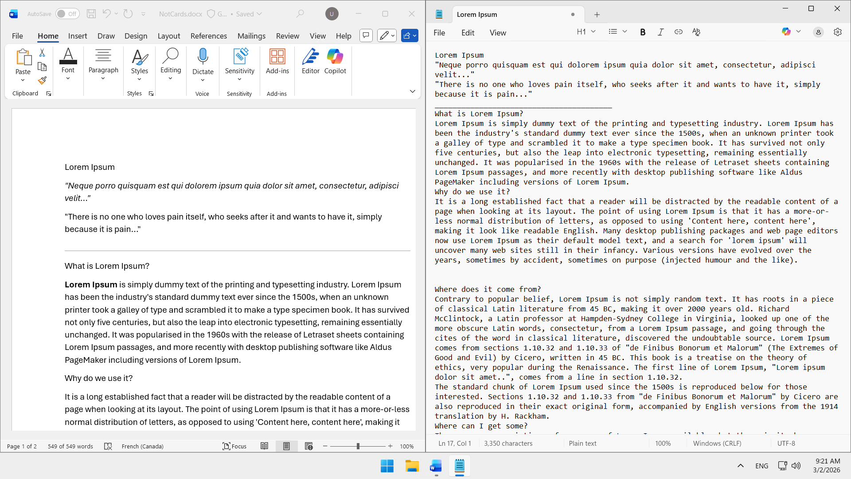The height and width of the screenshot is (479, 851).
Task: Toggle Focus mode in Word status bar
Action: (234, 446)
